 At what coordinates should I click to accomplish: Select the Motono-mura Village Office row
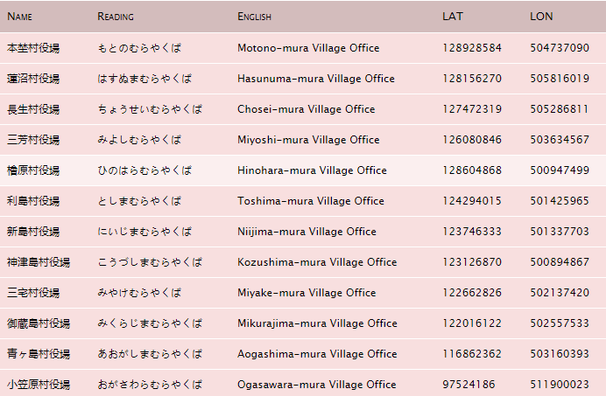click(x=303, y=48)
